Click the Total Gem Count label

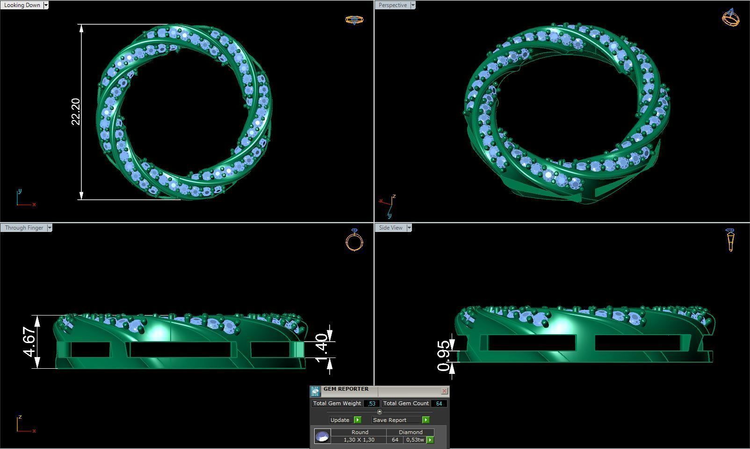tap(406, 404)
